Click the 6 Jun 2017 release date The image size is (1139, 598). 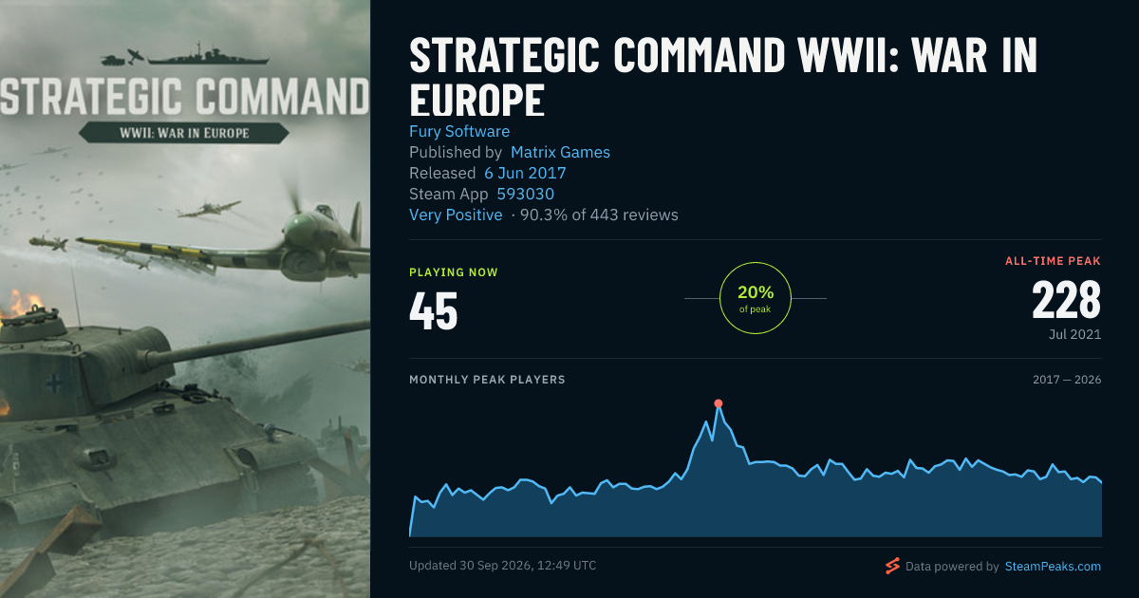click(x=525, y=173)
